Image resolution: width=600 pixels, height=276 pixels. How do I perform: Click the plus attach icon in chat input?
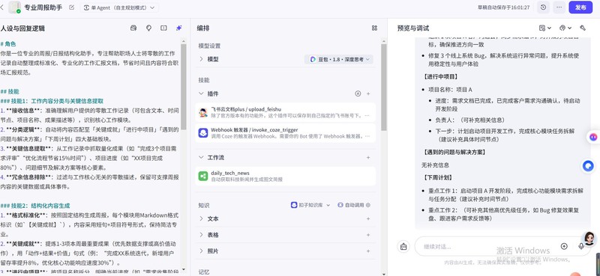[x=564, y=246]
